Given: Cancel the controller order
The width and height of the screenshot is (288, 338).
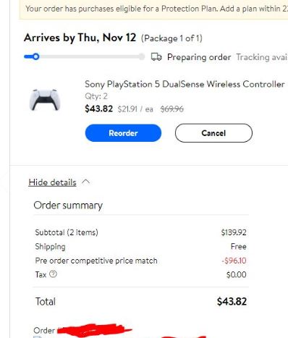Looking at the screenshot, I should 213,133.
